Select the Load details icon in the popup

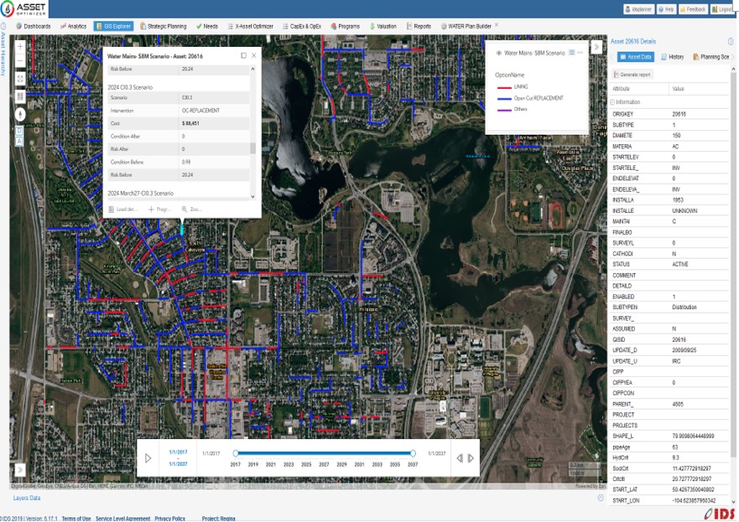[112, 209]
